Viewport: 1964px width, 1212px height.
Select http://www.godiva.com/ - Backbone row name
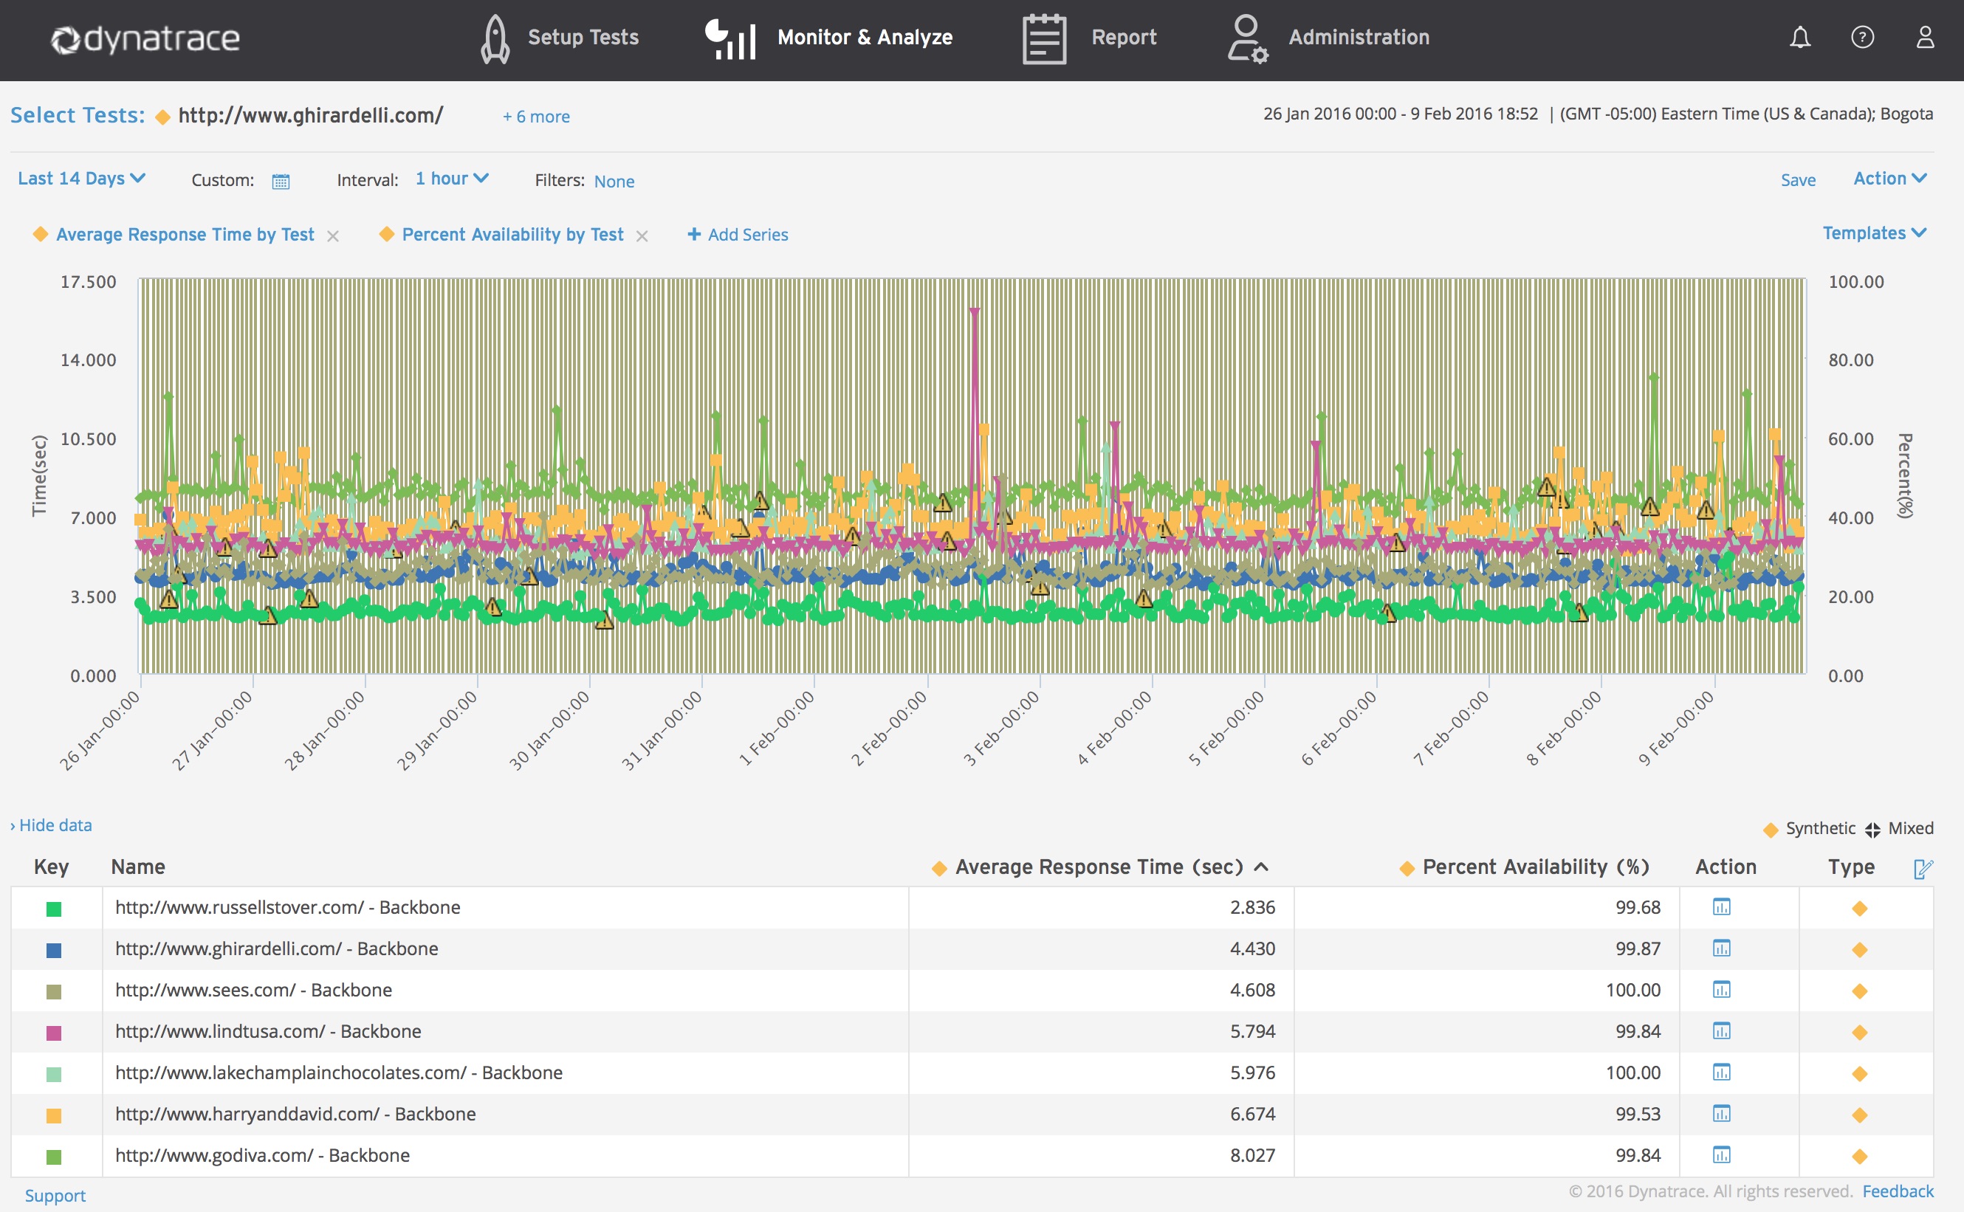262,1155
